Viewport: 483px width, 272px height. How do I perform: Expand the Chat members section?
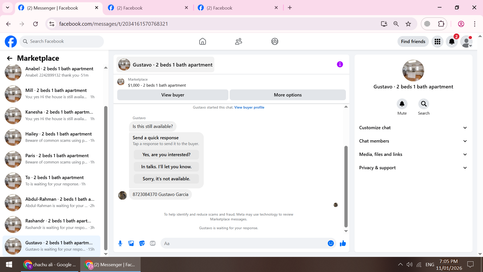point(413,141)
